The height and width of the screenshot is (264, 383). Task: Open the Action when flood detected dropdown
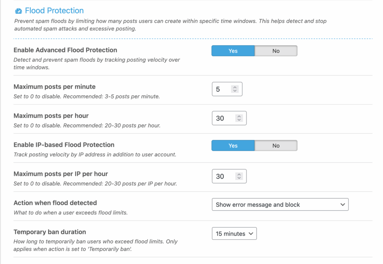click(x=280, y=205)
